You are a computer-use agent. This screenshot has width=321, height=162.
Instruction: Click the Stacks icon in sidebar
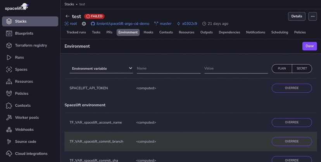coord(9,21)
